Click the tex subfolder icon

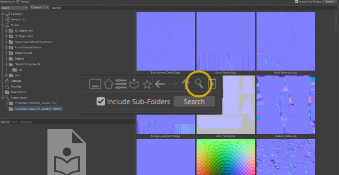(15, 70)
